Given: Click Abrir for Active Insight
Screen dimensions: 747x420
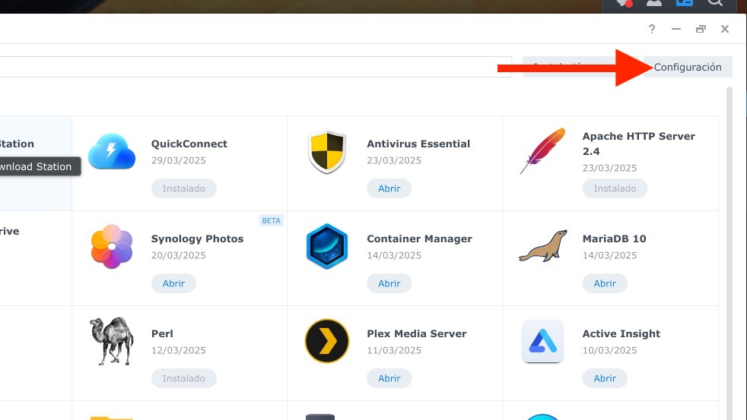Looking at the screenshot, I should (x=605, y=378).
